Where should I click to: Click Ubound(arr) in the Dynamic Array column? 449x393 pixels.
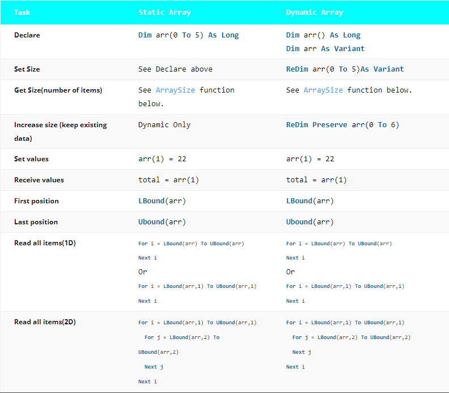(310, 221)
